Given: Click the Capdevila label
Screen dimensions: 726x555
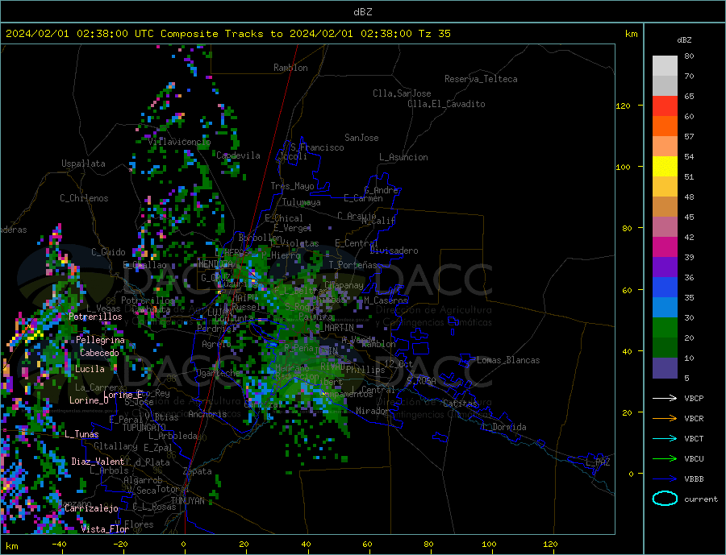Looking at the screenshot, I should pyautogui.click(x=238, y=155).
